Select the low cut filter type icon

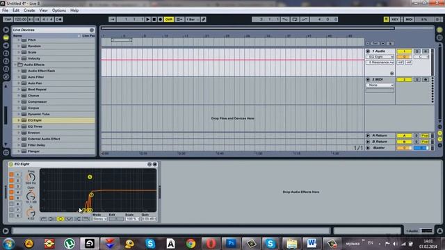point(43,219)
